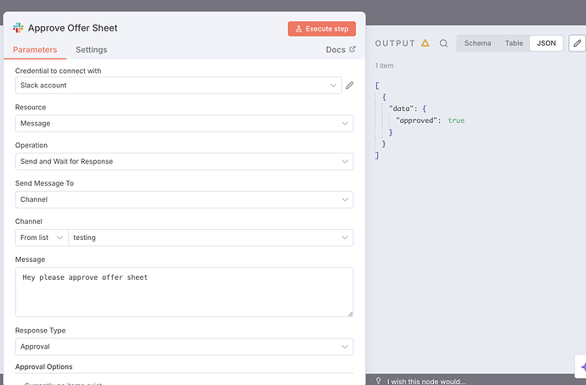Edit the Slack account credential with the pencil icon
The image size is (586, 385).
tap(349, 86)
